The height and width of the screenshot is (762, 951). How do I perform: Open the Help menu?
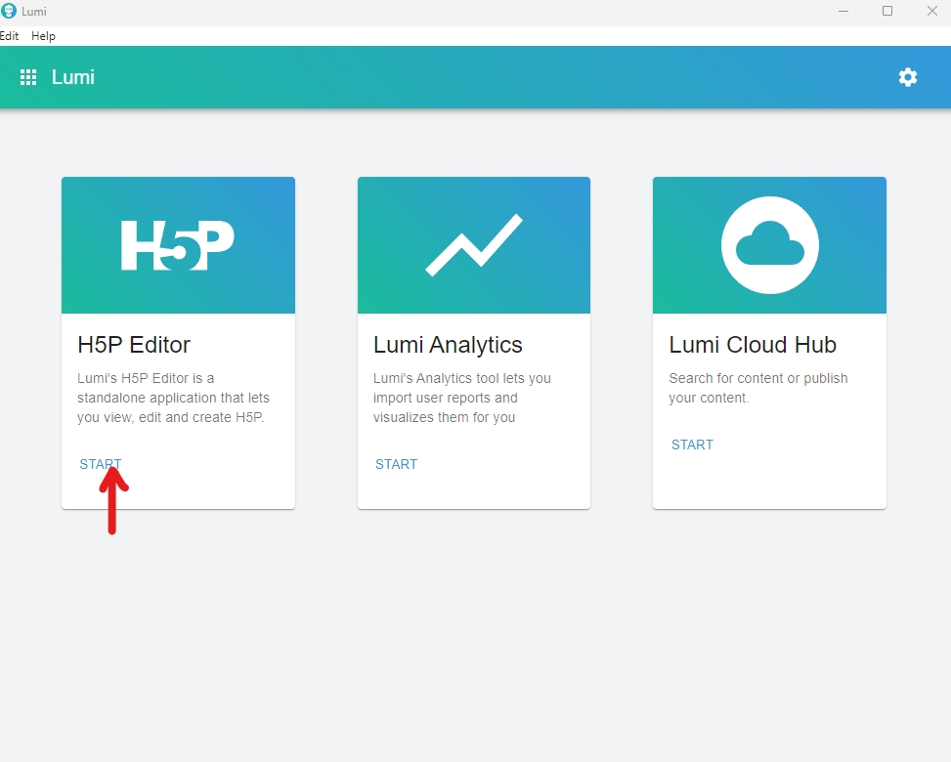[x=43, y=36]
